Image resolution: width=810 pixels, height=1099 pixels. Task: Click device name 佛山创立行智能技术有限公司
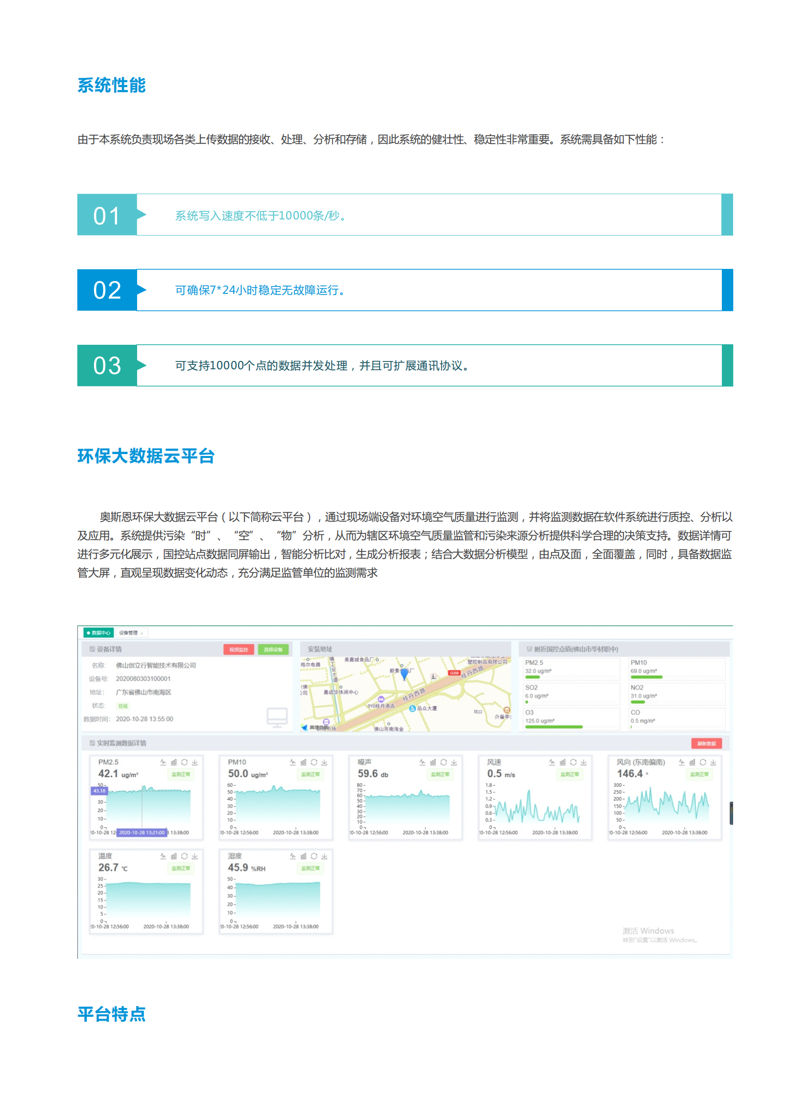tap(156, 665)
